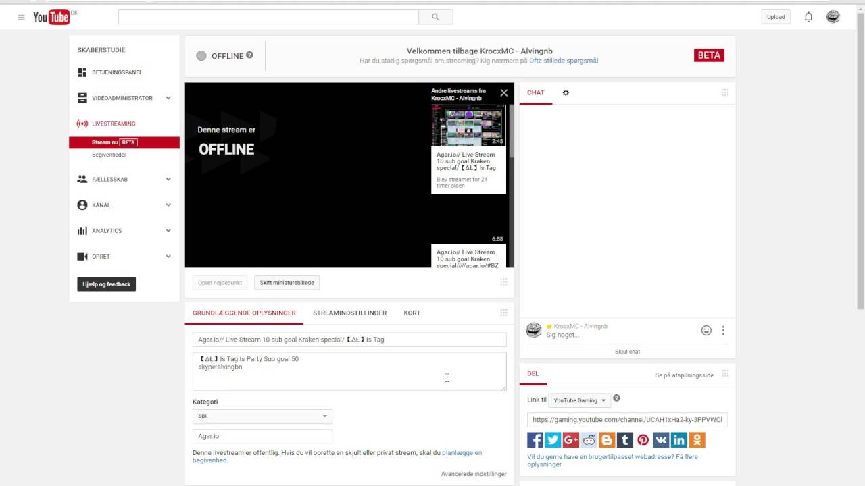Image resolution: width=865 pixels, height=486 pixels.
Task: Expand Kanal sidebar section
Action: tap(168, 205)
